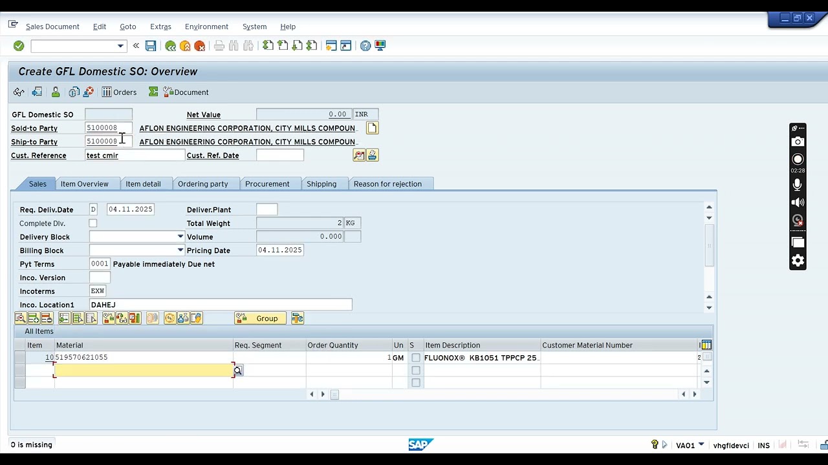Click the Display document flow glasses icon
The width and height of the screenshot is (828, 465).
tap(19, 92)
